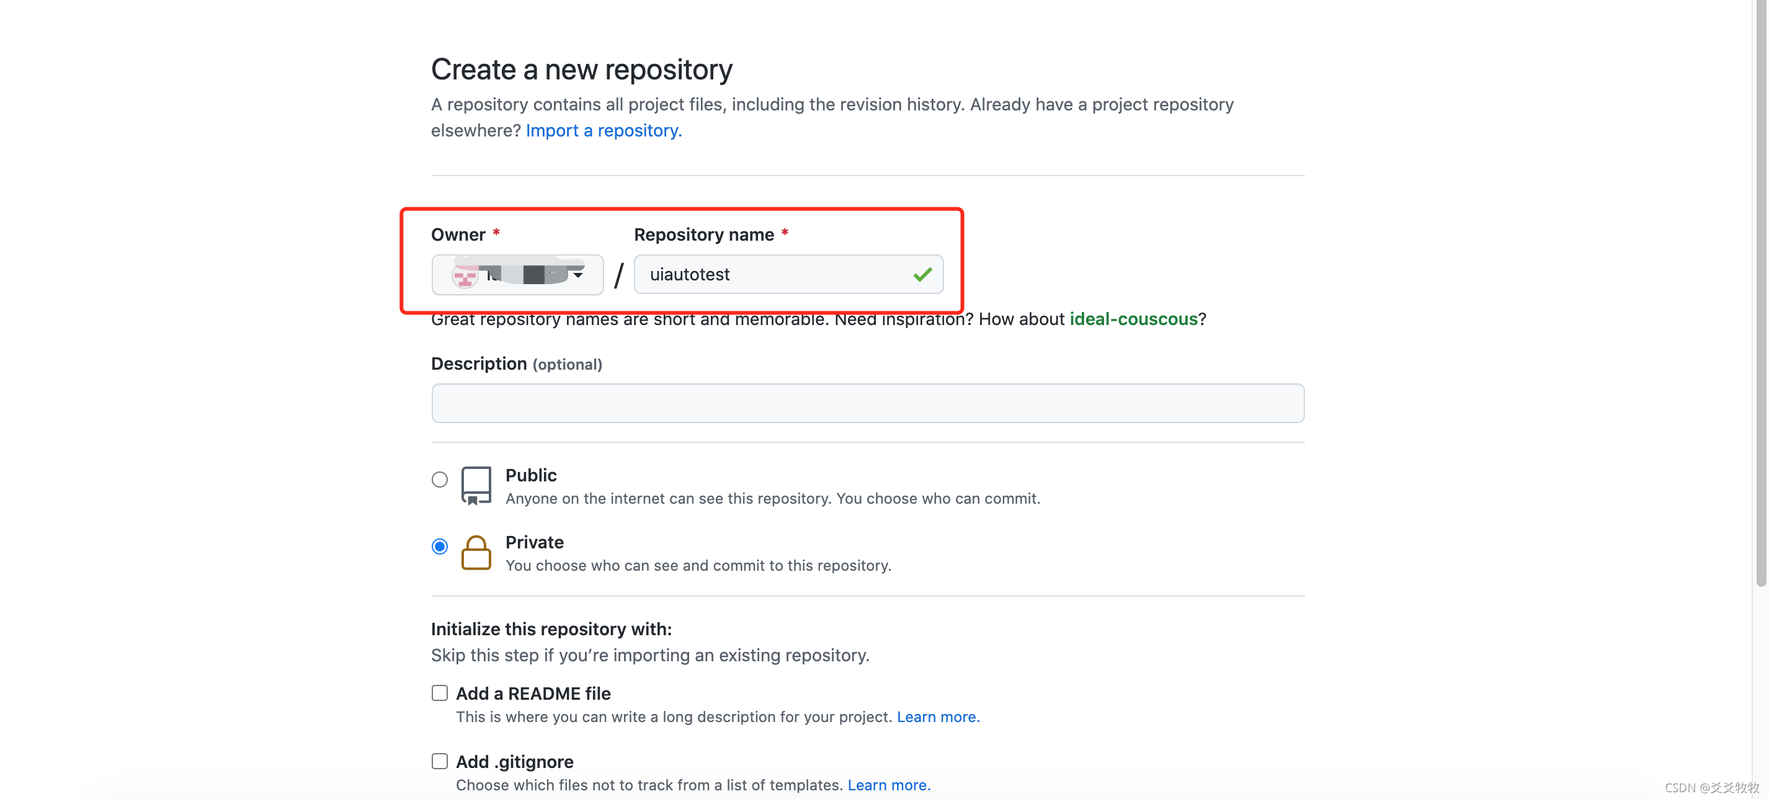Open Learn more link for .gitignore

pyautogui.click(x=889, y=785)
